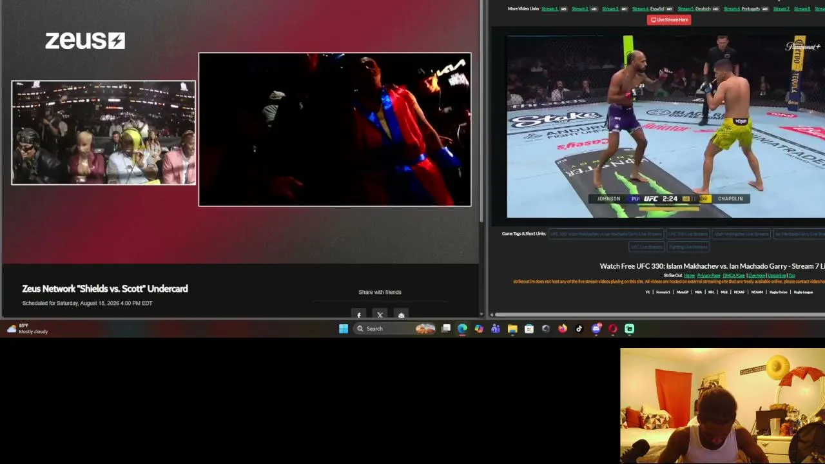Open the Privacy Page link

(x=708, y=276)
